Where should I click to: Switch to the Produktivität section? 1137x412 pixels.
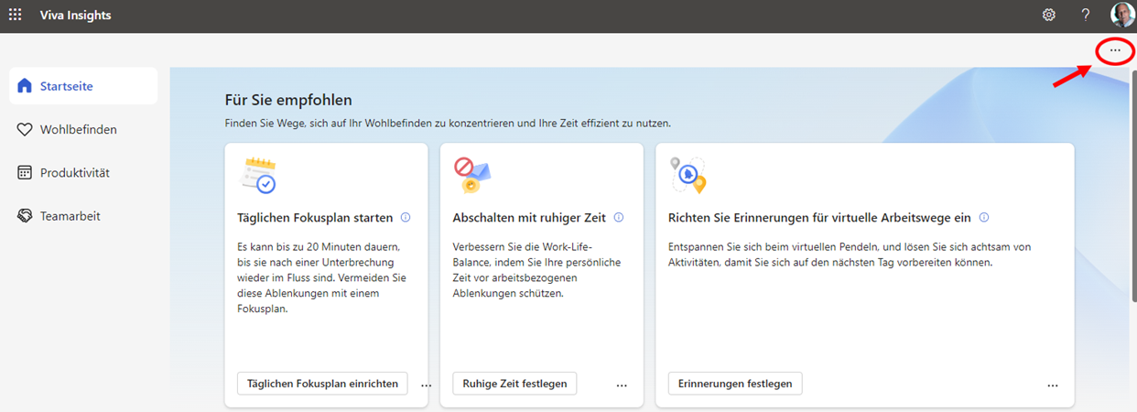coord(74,173)
